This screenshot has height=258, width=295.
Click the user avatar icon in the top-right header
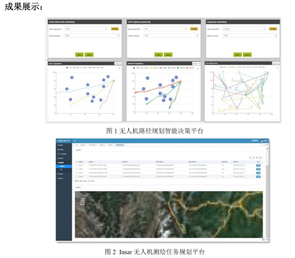[x=263, y=140]
